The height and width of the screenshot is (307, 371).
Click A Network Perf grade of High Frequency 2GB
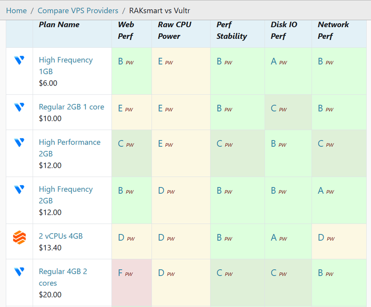320,190
